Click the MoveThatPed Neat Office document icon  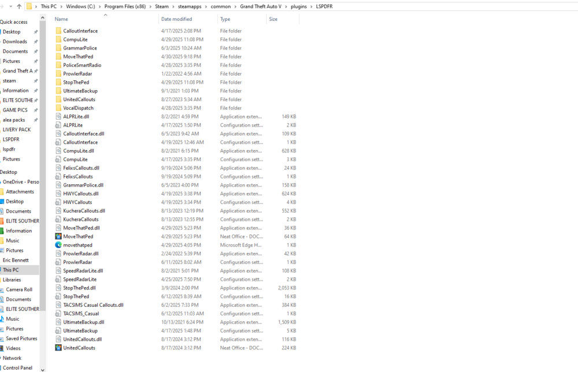[58, 236]
